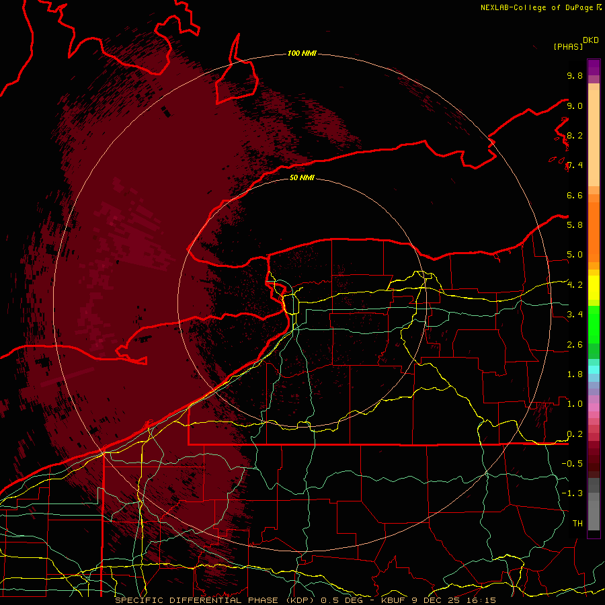Click the 4.2 legend value
This screenshot has width=605, height=605.
click(575, 285)
